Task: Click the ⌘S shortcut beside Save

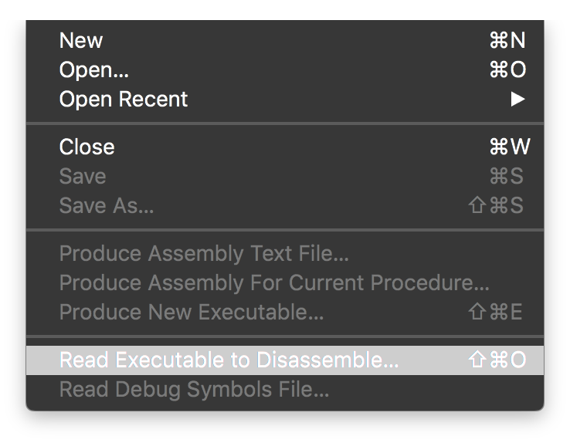Action: (507, 177)
